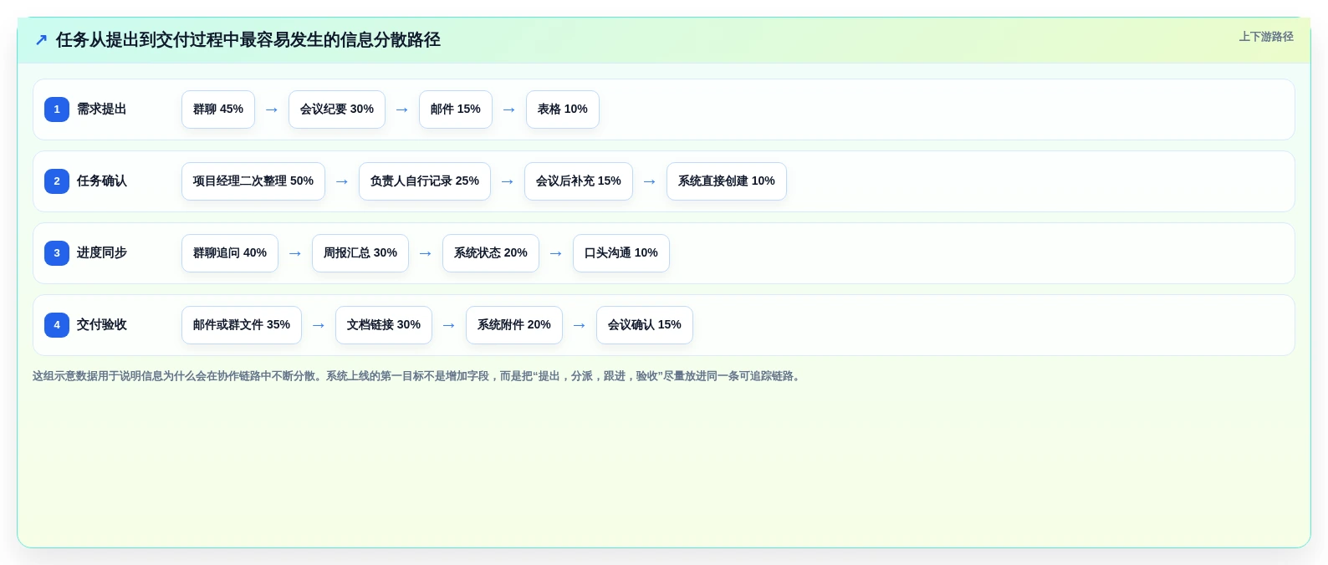The width and height of the screenshot is (1328, 565).
Task: Click the 邮件或群文件 35% chip
Action: tap(242, 325)
